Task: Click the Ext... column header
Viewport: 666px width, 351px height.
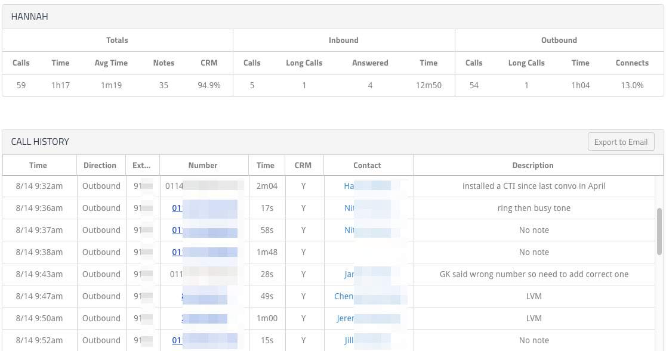Action: click(141, 165)
